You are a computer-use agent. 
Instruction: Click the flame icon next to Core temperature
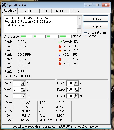[60, 63]
